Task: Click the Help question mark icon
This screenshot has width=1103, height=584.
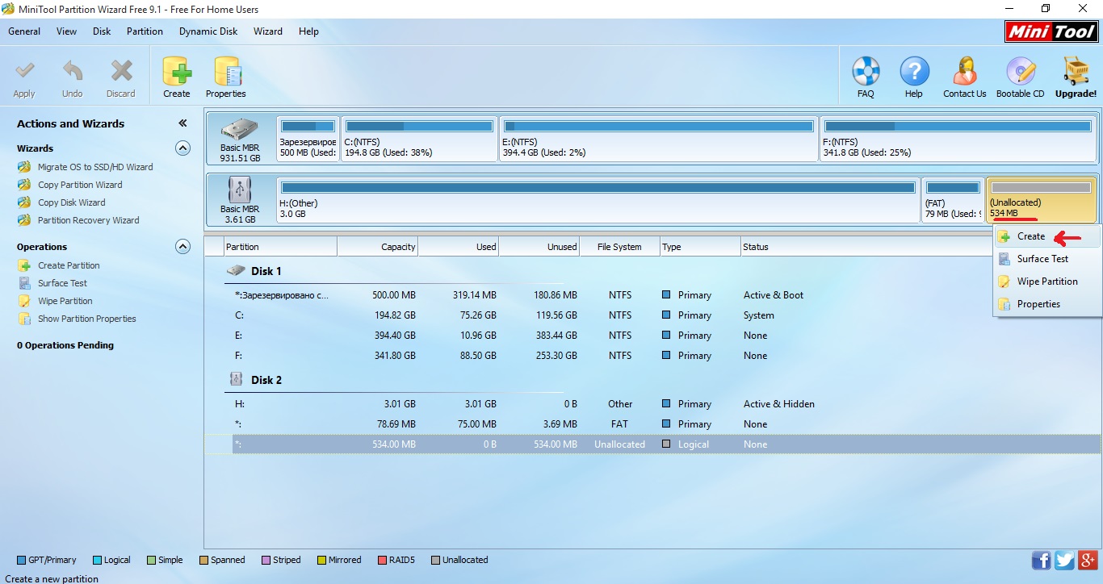Action: 913,74
